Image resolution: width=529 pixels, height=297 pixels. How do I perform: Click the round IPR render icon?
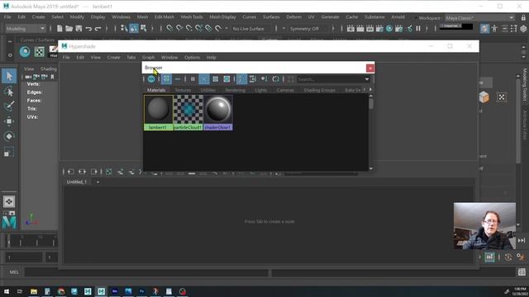point(389,29)
